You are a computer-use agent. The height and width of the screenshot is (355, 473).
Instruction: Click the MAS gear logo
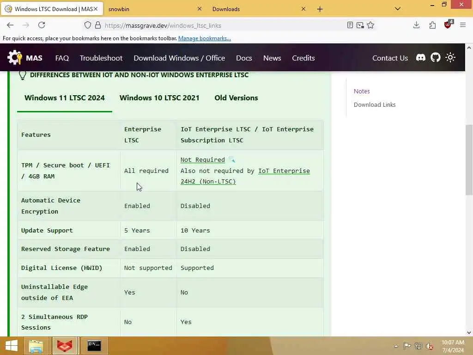pos(15,57)
